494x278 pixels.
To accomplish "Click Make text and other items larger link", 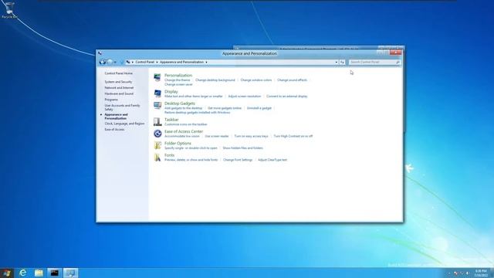I will [x=194, y=96].
